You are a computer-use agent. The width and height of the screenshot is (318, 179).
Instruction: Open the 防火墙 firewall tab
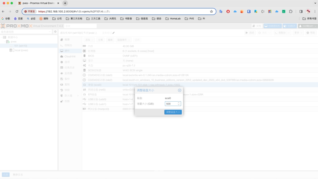68,96
